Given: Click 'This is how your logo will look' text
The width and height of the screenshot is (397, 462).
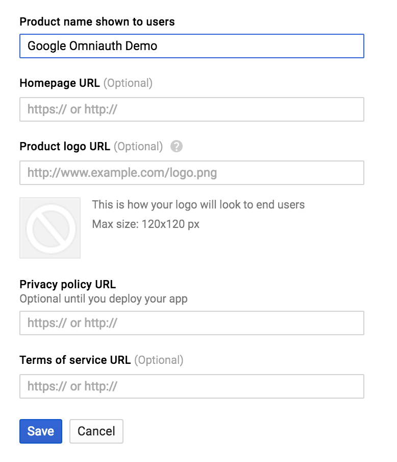Looking at the screenshot, I should point(198,205).
